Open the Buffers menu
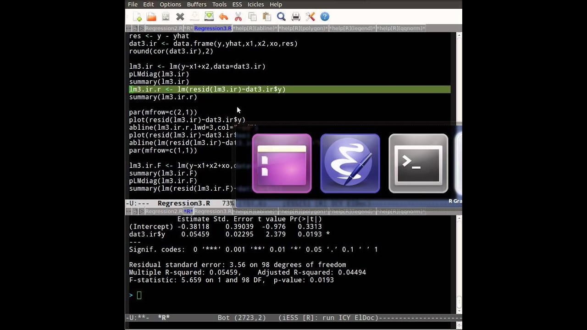The width and height of the screenshot is (587, 330). tap(197, 4)
